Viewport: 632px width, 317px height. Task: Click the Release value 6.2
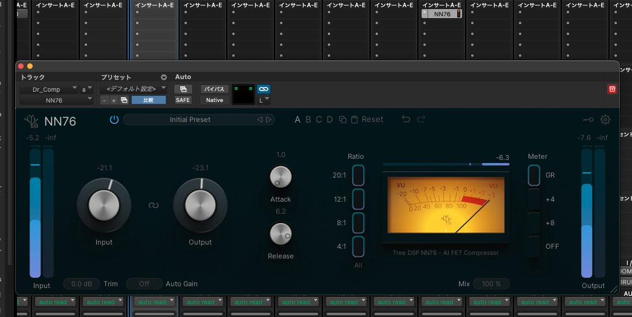[281, 211]
